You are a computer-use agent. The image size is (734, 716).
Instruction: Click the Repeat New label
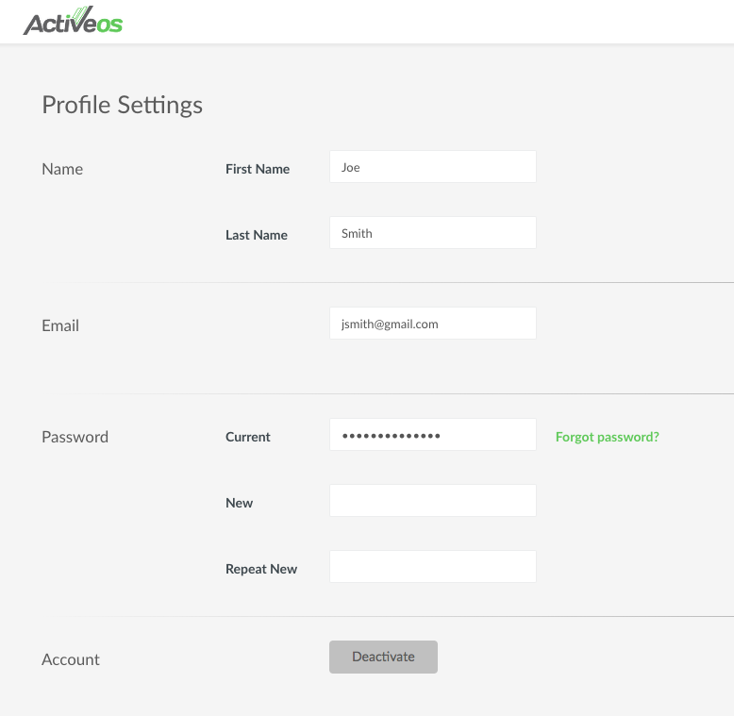click(261, 569)
